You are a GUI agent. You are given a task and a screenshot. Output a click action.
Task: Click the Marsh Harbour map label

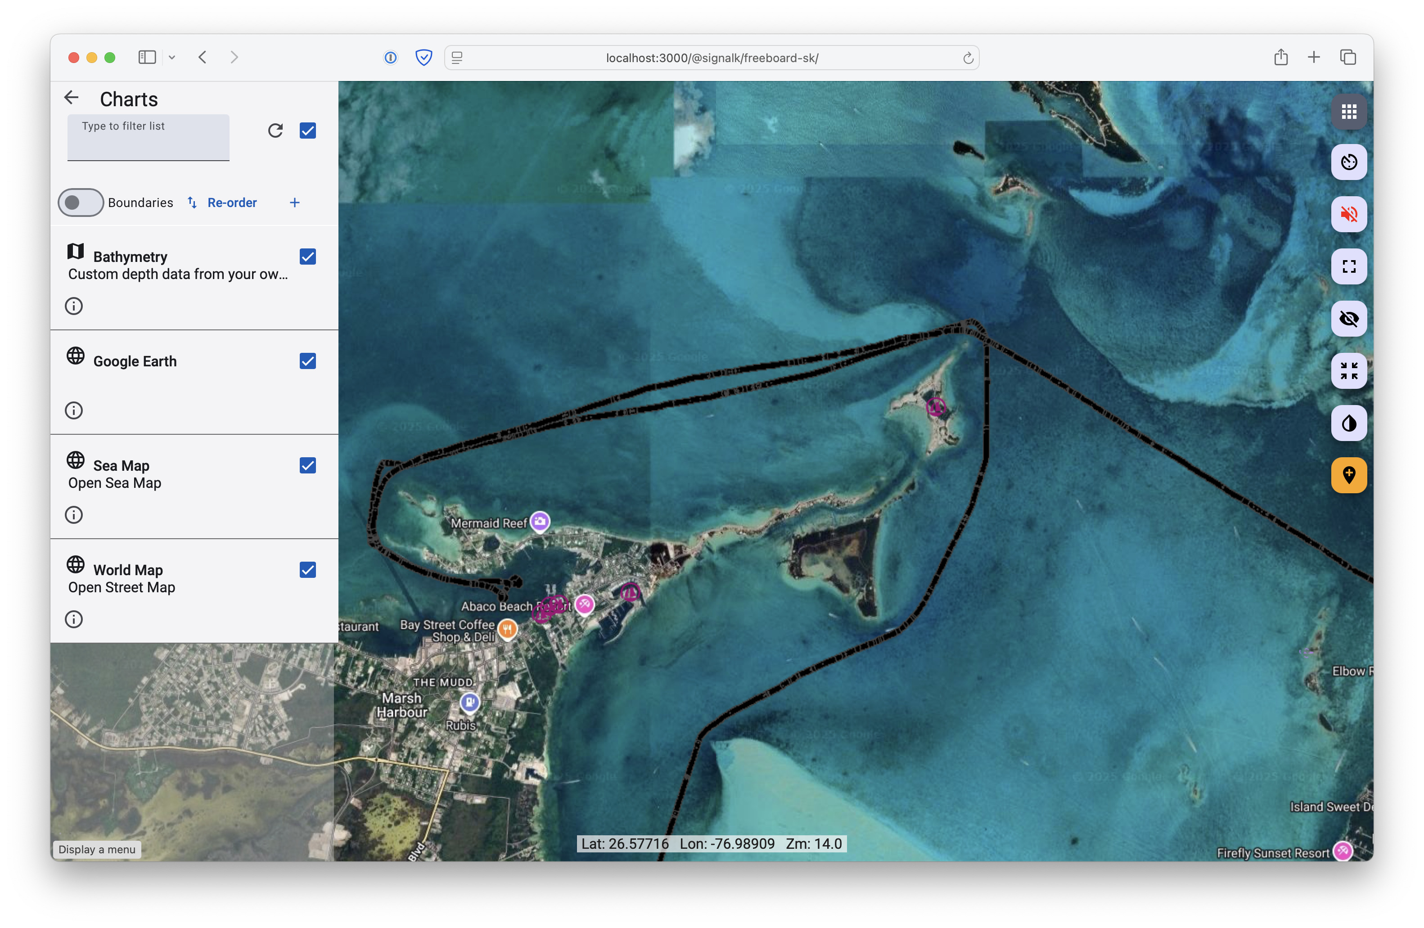point(402,705)
